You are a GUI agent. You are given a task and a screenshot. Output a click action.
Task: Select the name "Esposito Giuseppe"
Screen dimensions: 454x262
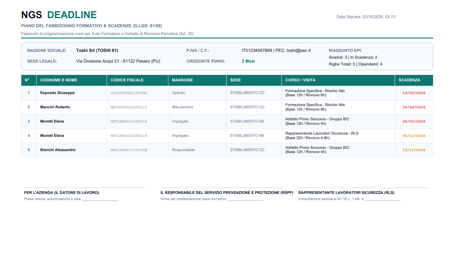click(57, 93)
